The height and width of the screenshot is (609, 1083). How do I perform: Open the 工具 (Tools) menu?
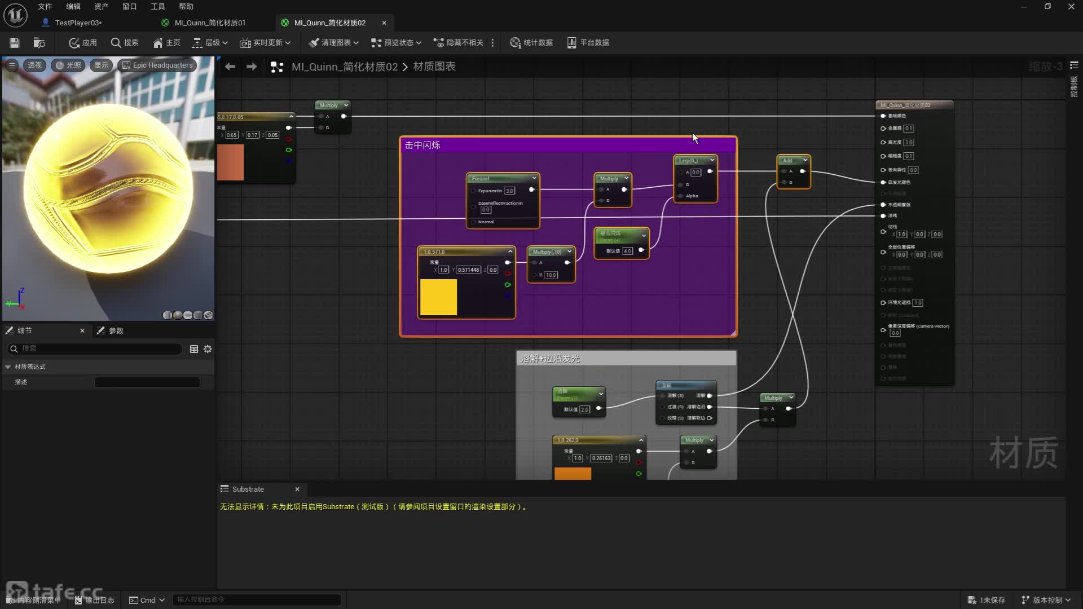157,6
